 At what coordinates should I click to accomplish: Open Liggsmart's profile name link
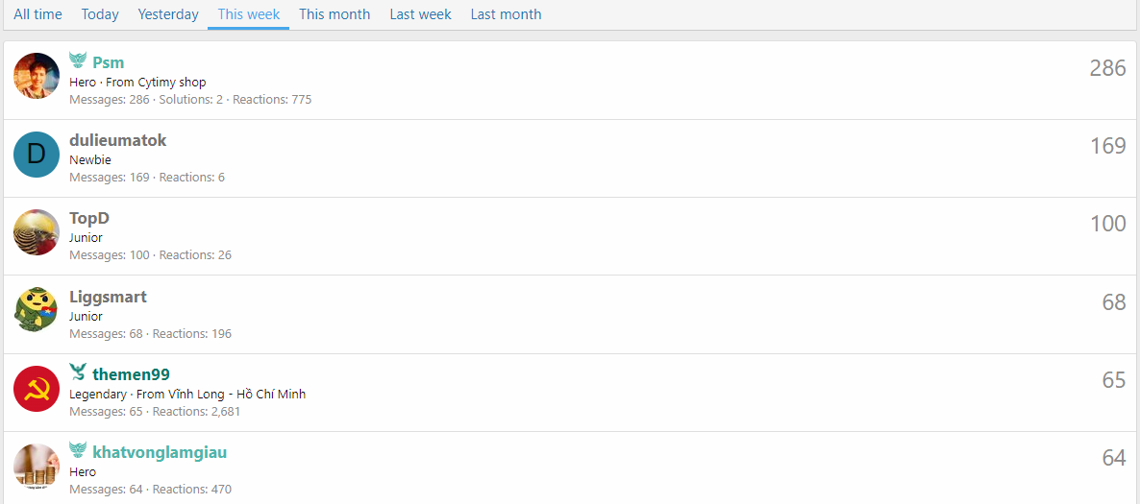tap(108, 297)
